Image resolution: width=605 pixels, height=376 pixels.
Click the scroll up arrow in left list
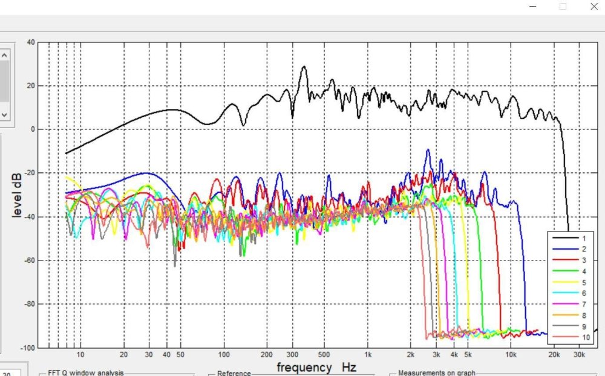(x=4, y=55)
